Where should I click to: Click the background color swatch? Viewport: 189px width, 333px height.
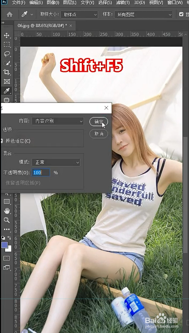pyautogui.click(x=9, y=249)
